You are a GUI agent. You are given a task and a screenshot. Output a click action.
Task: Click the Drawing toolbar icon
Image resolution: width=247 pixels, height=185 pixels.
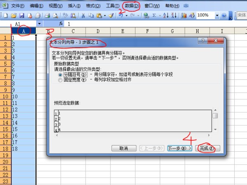[192, 16]
